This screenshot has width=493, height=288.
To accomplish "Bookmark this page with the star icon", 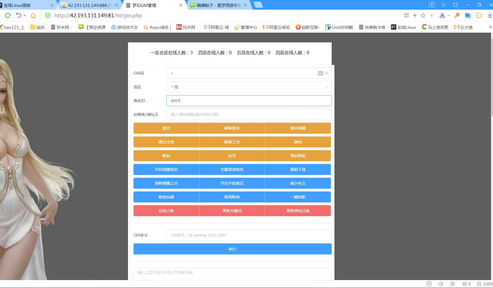I will point(423,16).
